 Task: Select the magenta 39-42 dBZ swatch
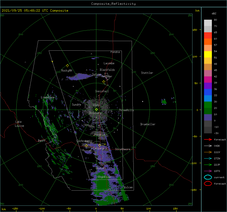pos(208,80)
